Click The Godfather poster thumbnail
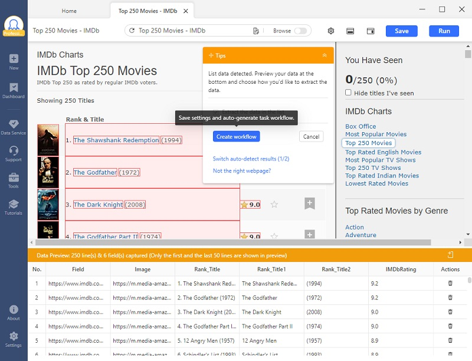The image size is (472, 361). 48,172
